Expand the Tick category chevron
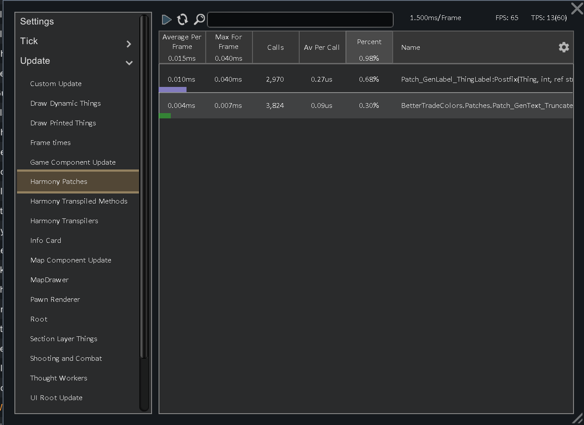Image resolution: width=584 pixels, height=425 pixels. (x=128, y=44)
